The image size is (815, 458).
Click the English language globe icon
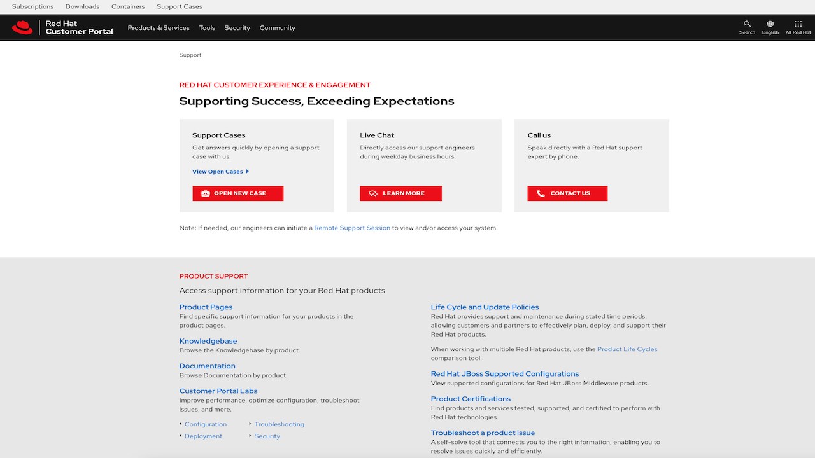click(770, 24)
